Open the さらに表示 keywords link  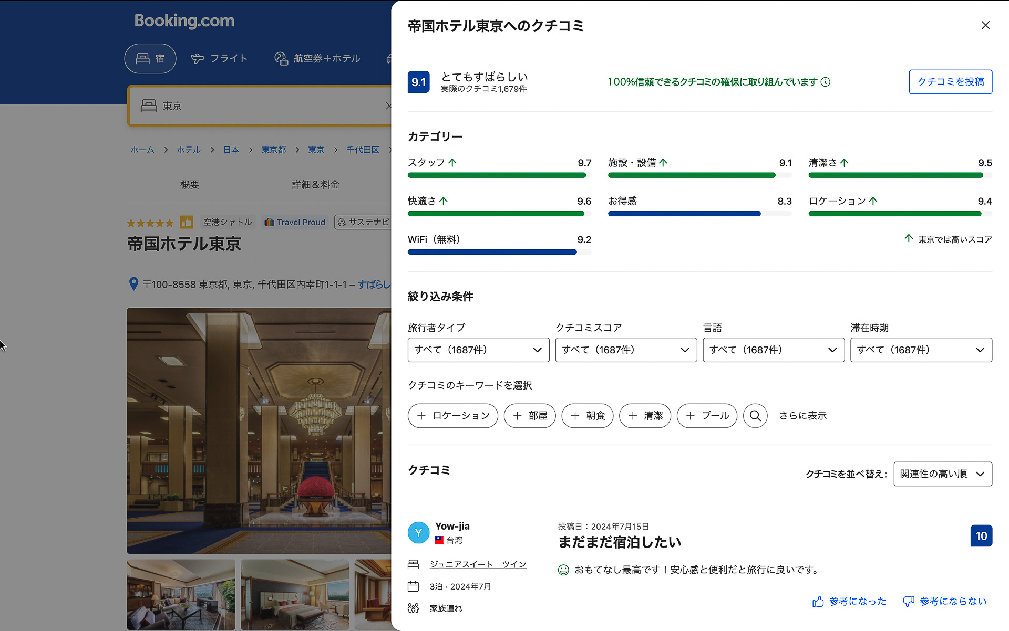click(802, 416)
